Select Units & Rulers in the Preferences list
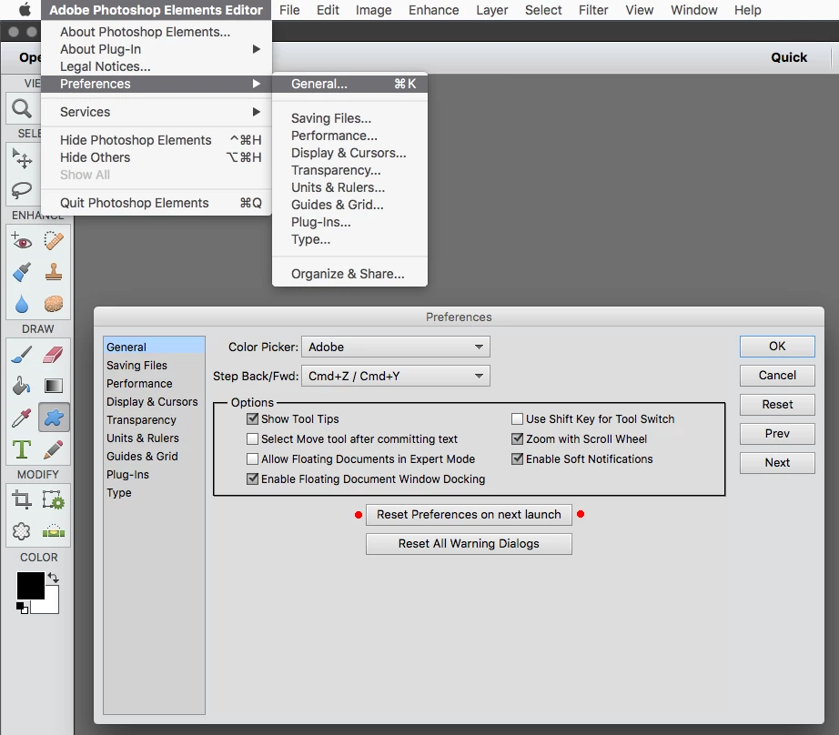 point(154,438)
